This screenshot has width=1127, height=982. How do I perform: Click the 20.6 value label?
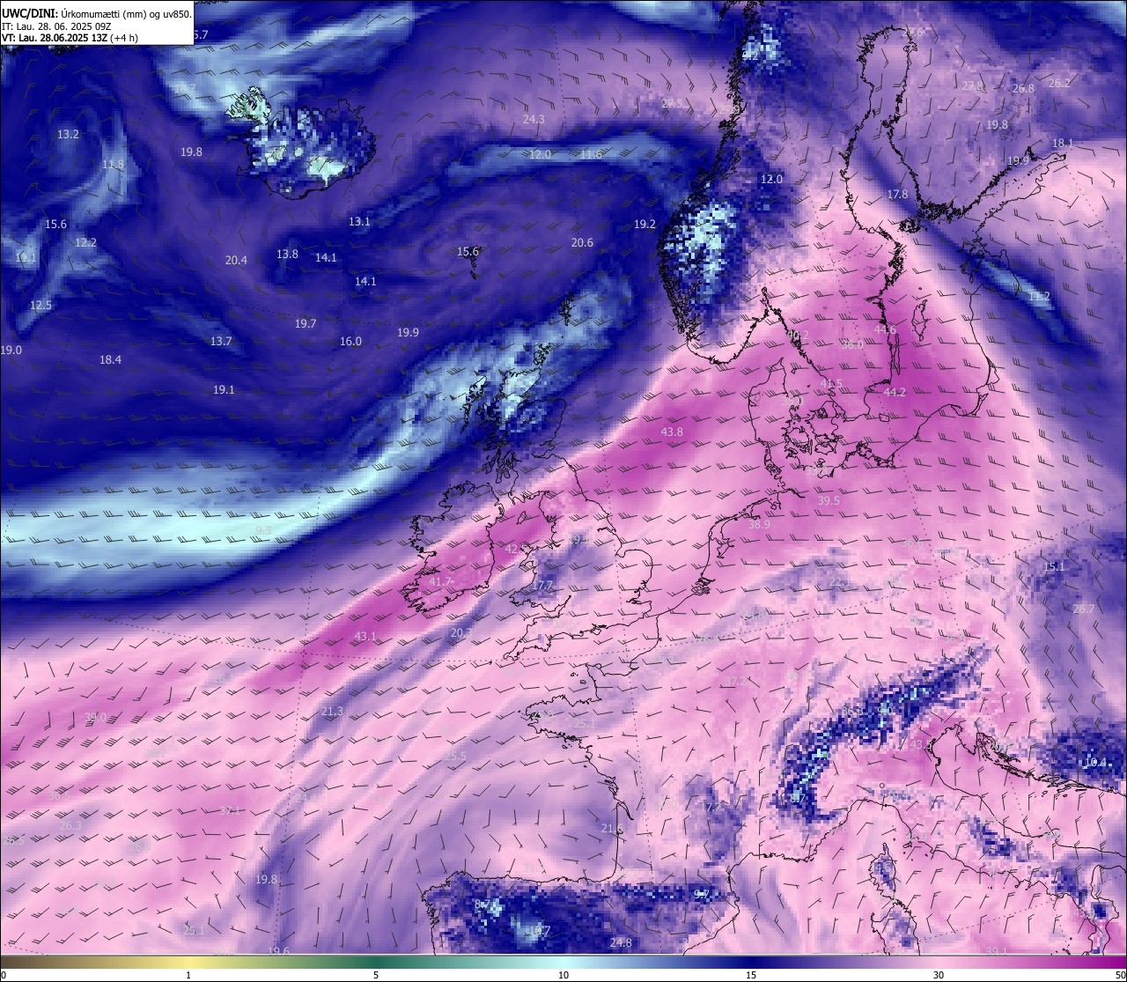tap(582, 243)
